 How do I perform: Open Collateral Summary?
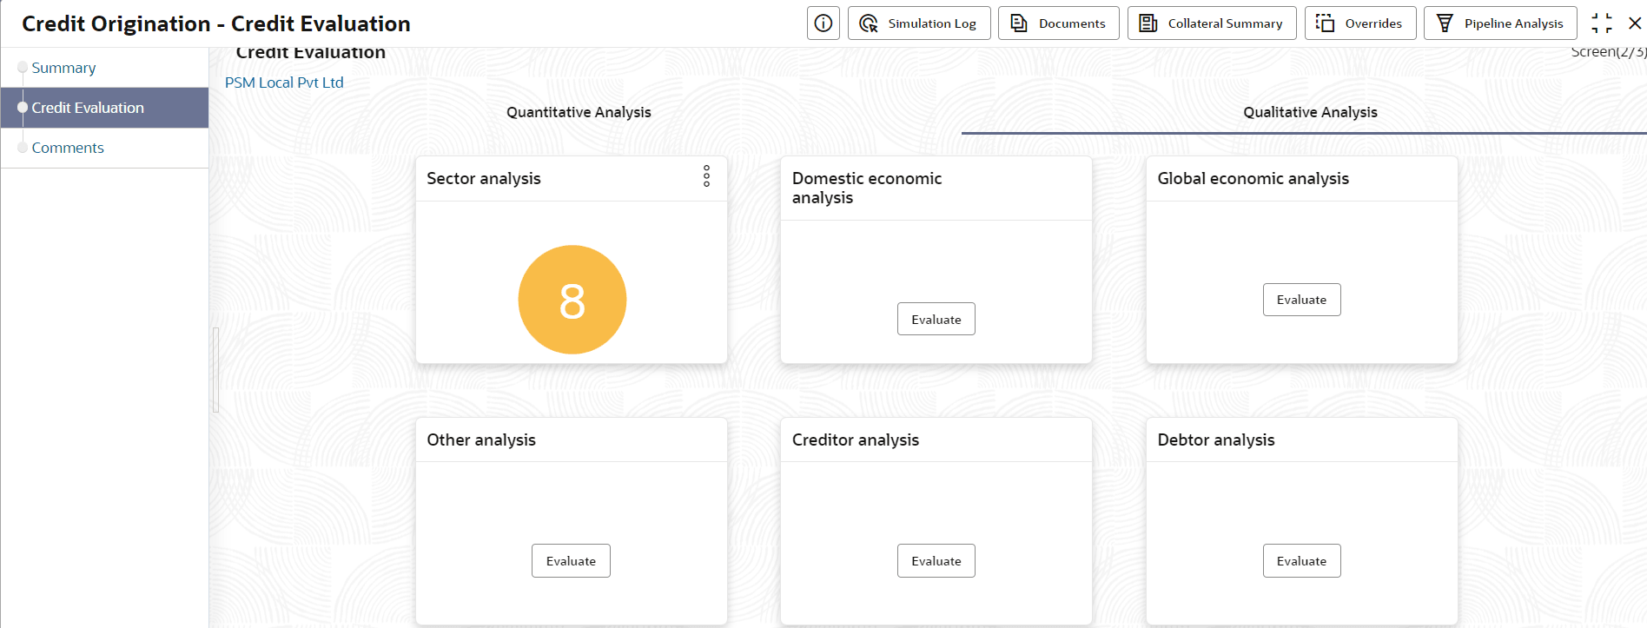pyautogui.click(x=1212, y=23)
